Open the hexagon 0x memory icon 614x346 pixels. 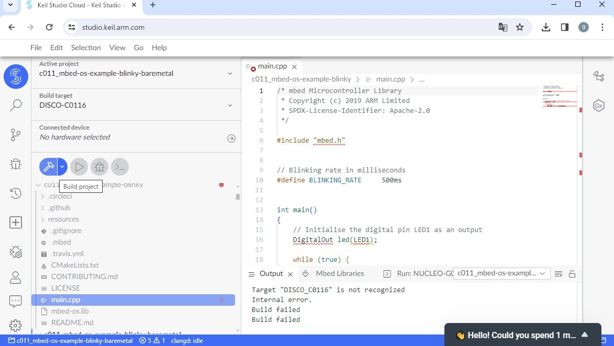point(599,106)
